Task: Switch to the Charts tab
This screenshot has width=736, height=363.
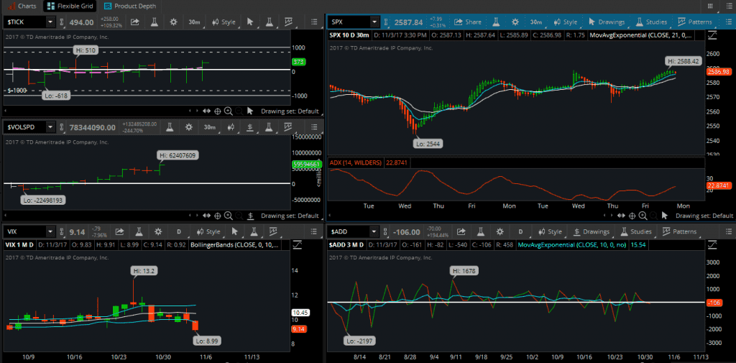Action: coord(21,6)
